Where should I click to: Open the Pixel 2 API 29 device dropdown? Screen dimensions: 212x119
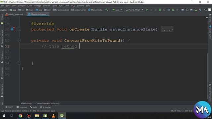pos(134,10)
